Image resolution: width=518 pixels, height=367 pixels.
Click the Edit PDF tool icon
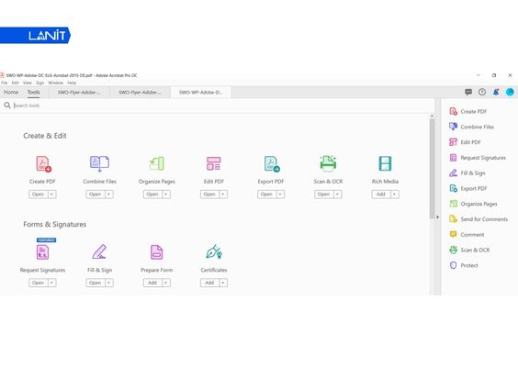coord(214,163)
